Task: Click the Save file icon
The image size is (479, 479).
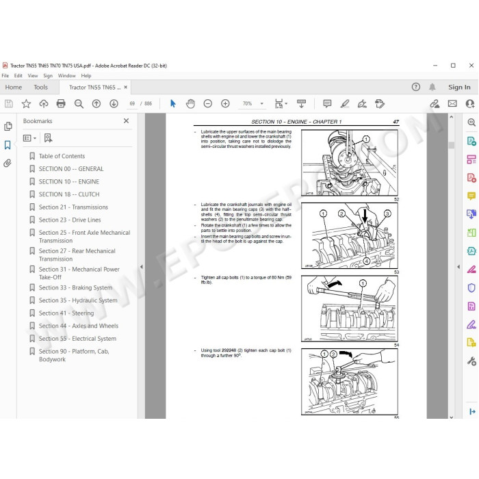Action: 8,104
